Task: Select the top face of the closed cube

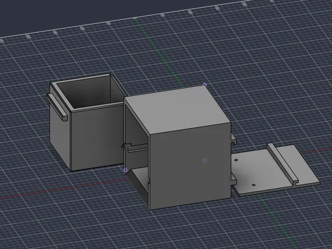Action: click(177, 109)
